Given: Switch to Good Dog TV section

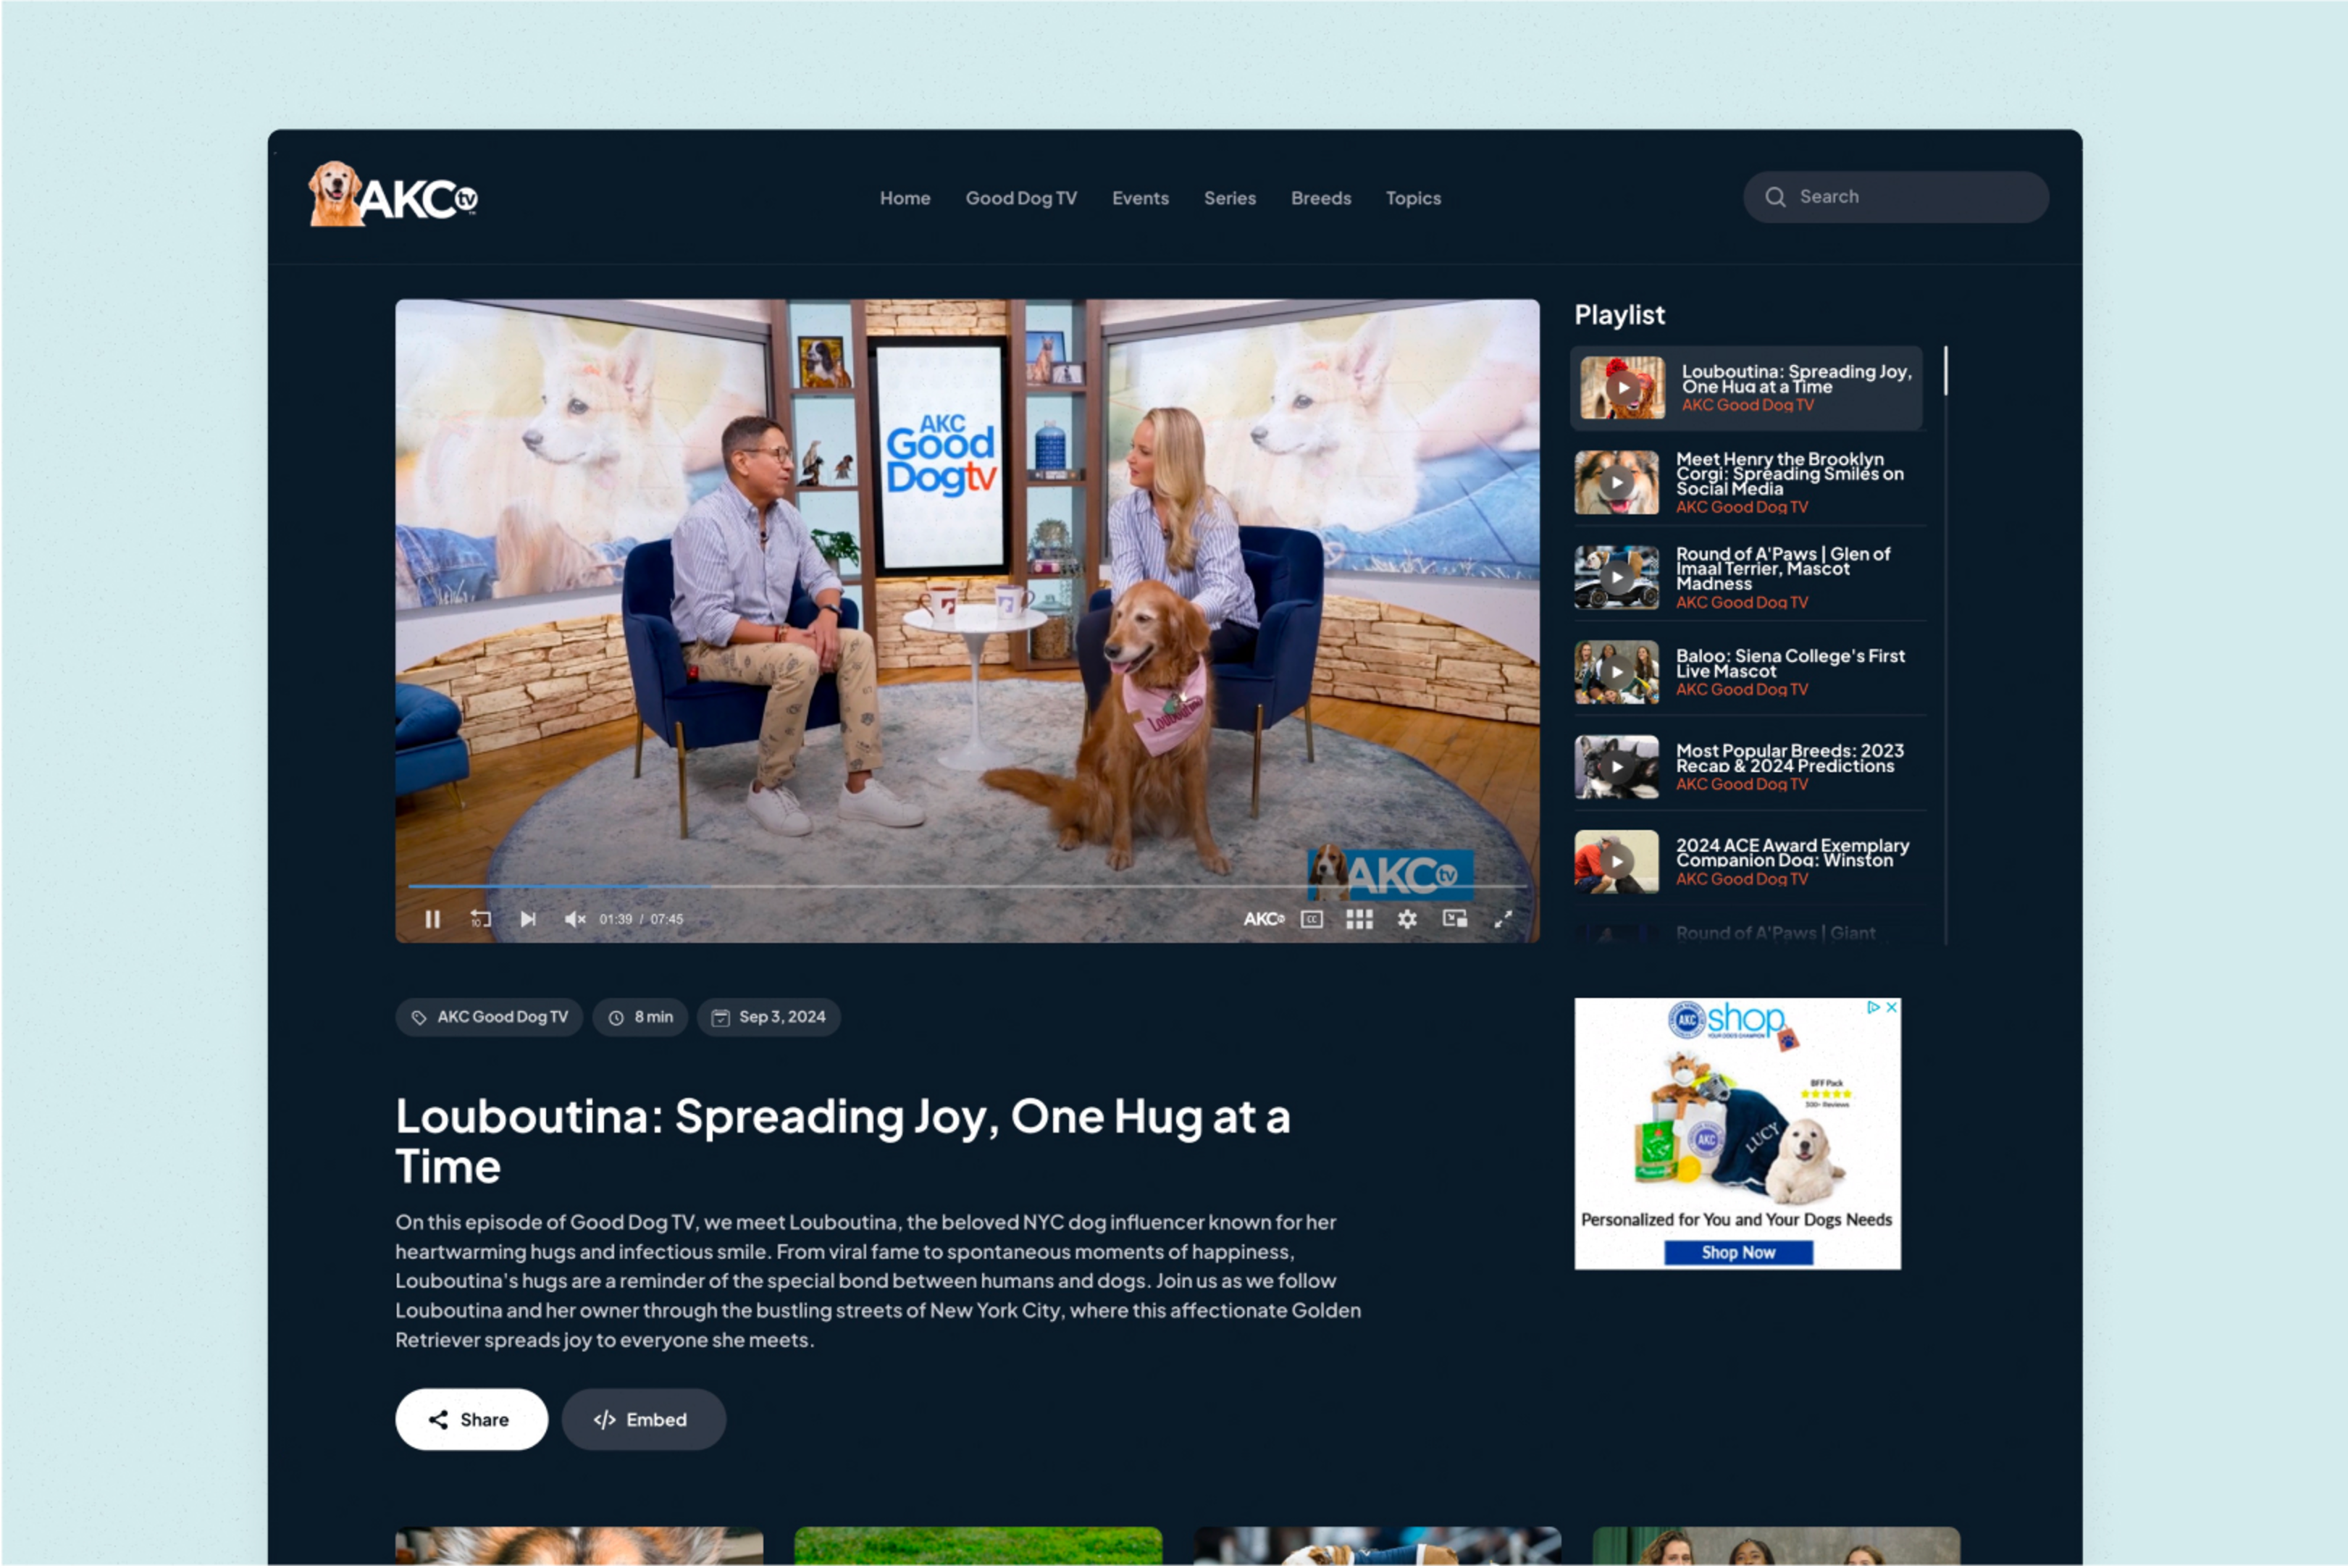Looking at the screenshot, I should pos(1021,198).
